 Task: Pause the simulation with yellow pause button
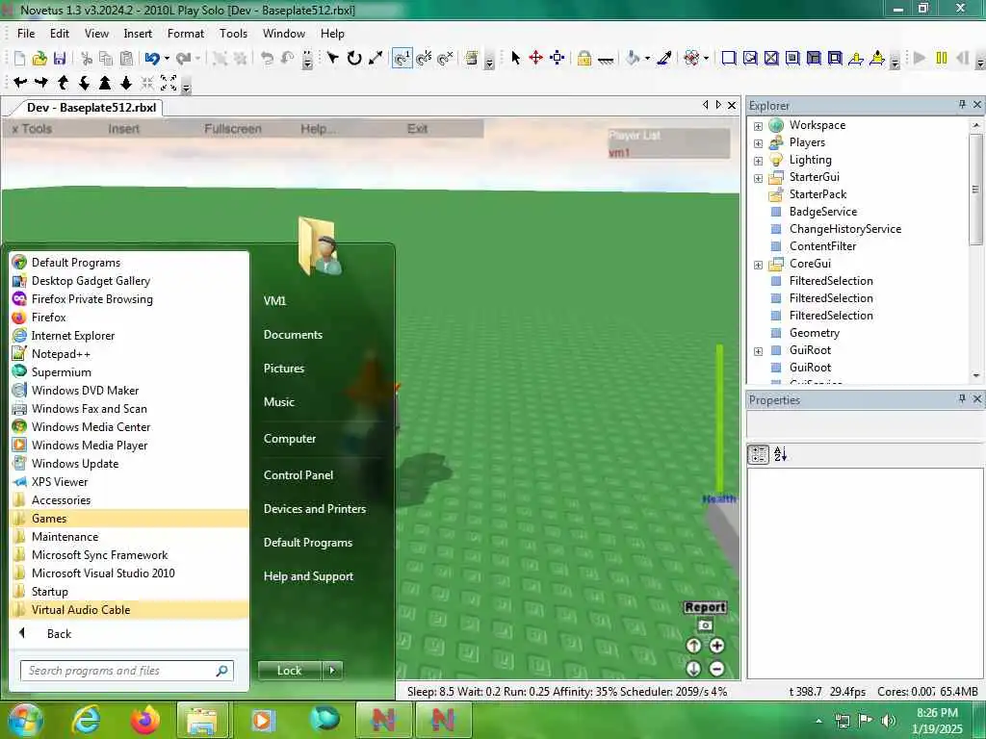click(x=942, y=59)
